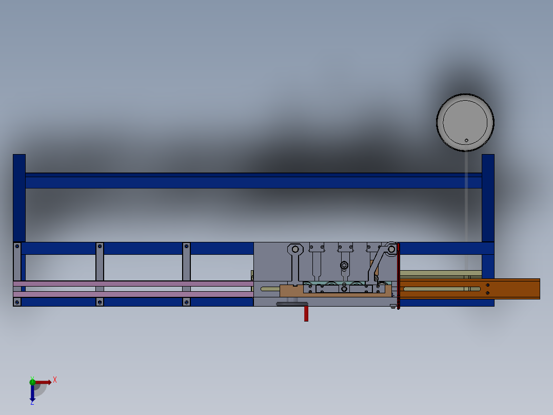Click the green Y axis dot on the triad
This screenshot has height=415, width=553.
click(x=32, y=382)
